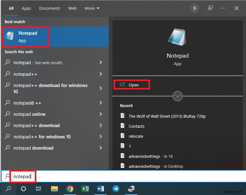The height and width of the screenshot is (195, 246).
Task: Click the search taskbar magnifier icon
Action: pos(8,188)
